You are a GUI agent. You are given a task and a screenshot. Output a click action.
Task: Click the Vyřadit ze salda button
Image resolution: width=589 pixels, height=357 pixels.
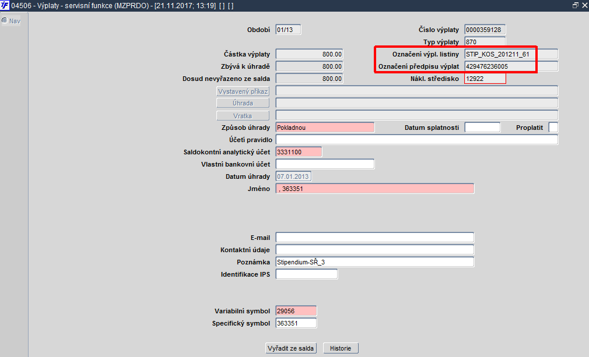click(x=291, y=348)
